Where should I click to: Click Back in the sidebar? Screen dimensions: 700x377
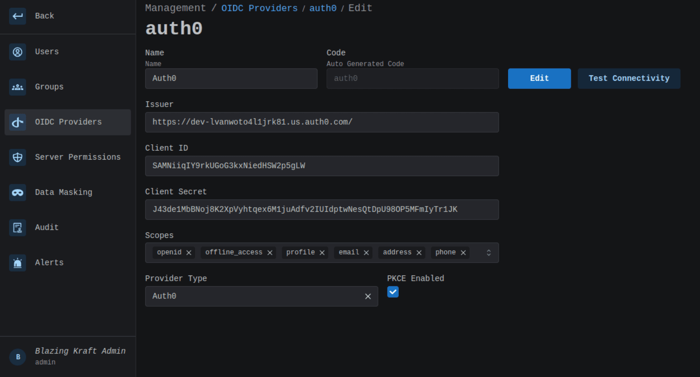68,16
